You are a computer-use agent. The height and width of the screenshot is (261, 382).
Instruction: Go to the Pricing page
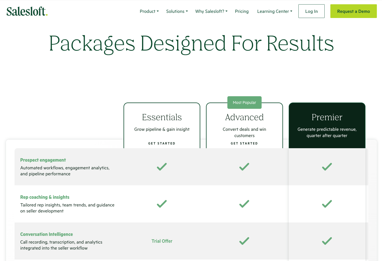point(242,11)
